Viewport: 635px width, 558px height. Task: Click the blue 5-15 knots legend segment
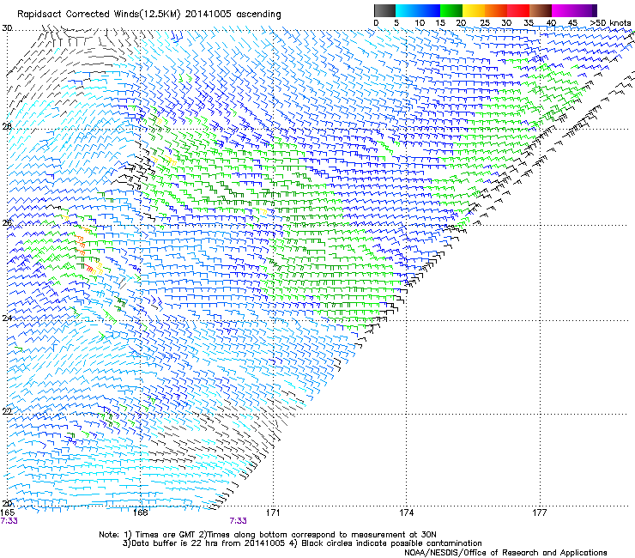click(418, 10)
